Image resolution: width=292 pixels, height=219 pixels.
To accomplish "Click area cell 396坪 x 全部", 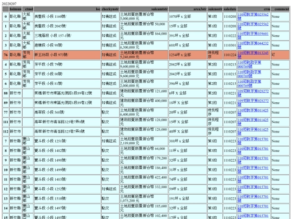I will point(188,84).
